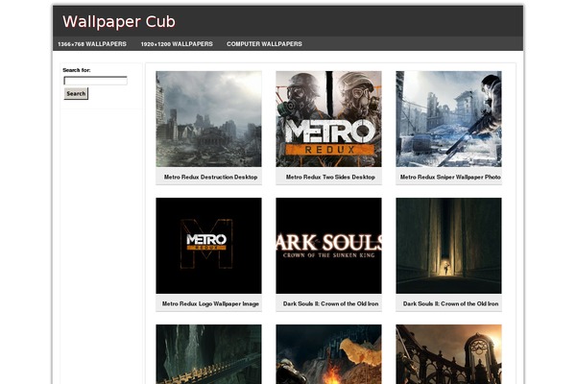Open the ornate gate sunset thumbnail

[x=448, y=354]
